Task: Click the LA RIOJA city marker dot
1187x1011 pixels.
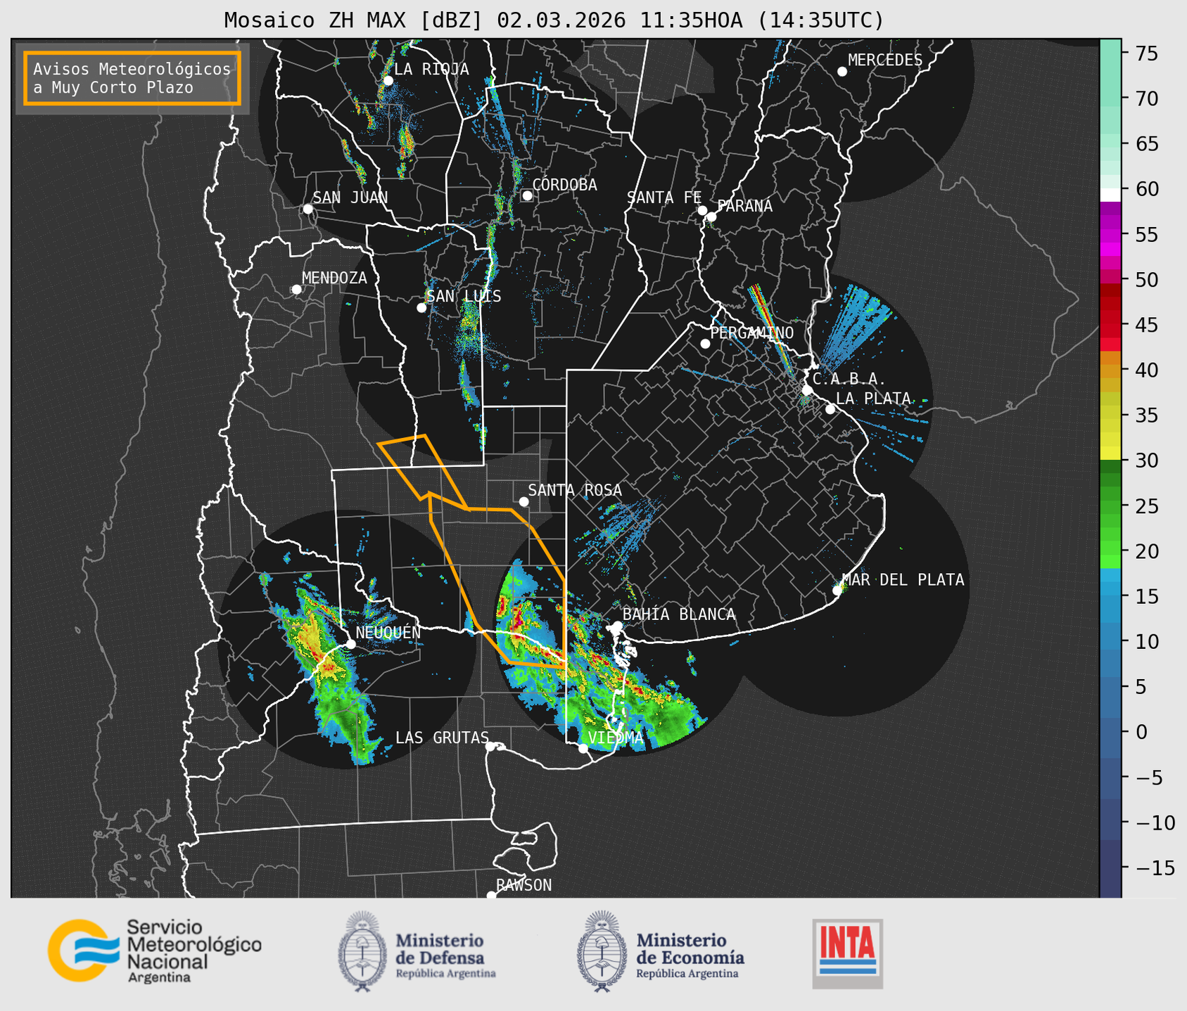Action: pos(388,81)
